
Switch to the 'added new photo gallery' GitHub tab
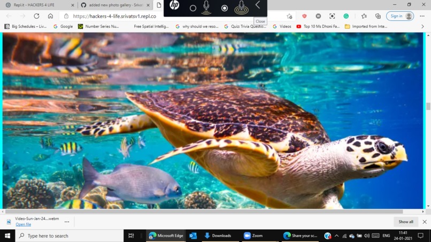coord(116,5)
